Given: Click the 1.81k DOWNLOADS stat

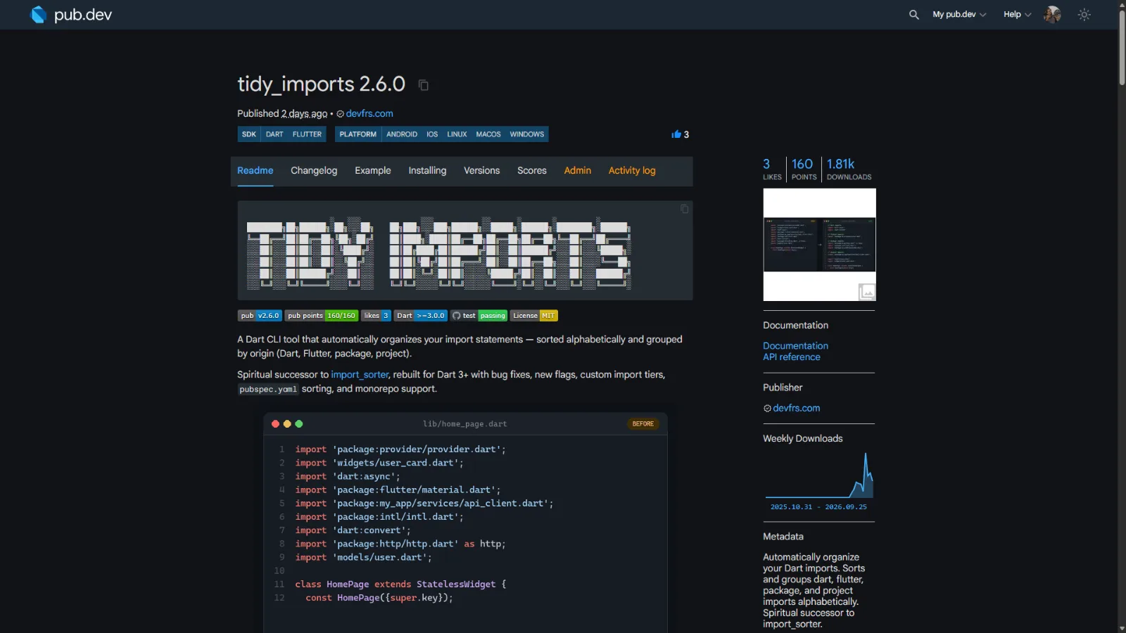Looking at the screenshot, I should click(849, 169).
